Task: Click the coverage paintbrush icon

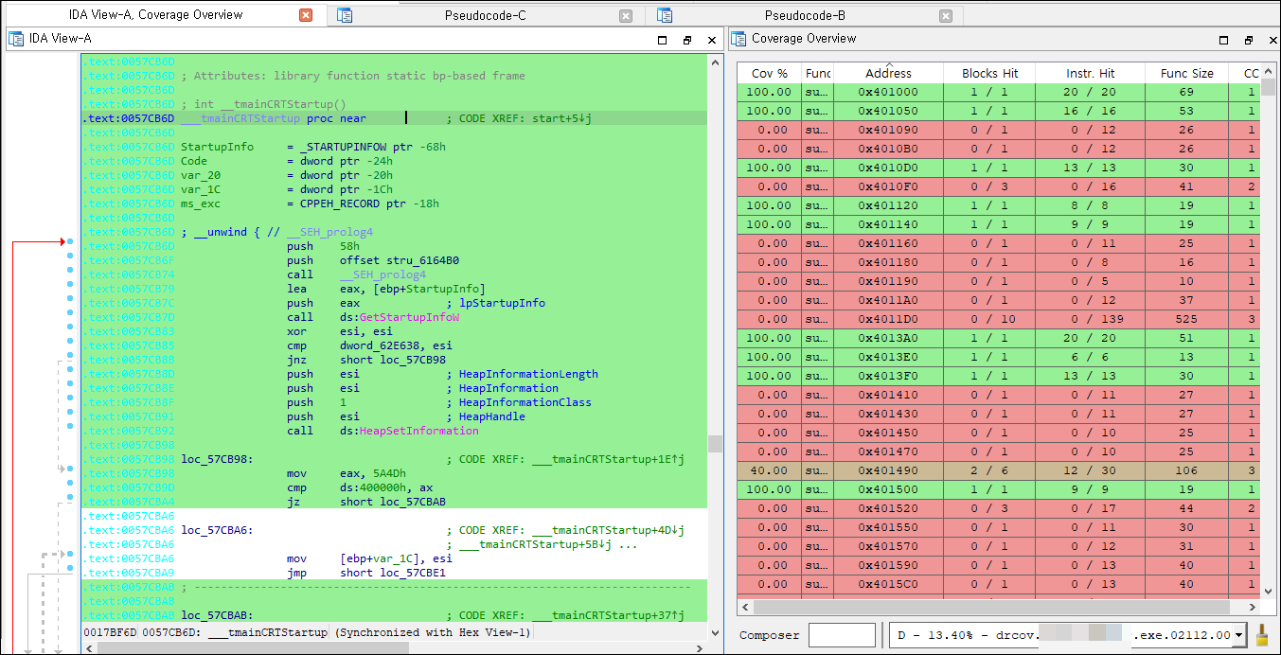Action: [x=1261, y=635]
